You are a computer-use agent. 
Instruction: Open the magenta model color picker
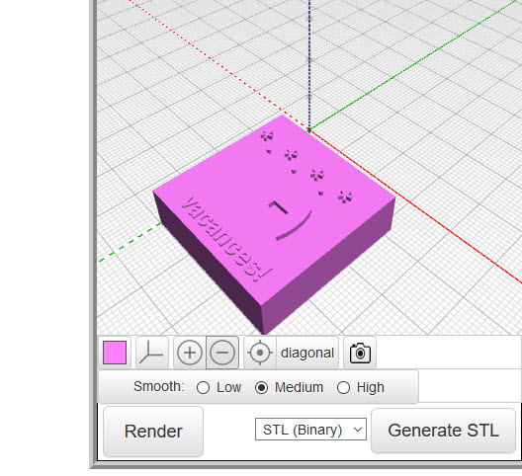(115, 353)
